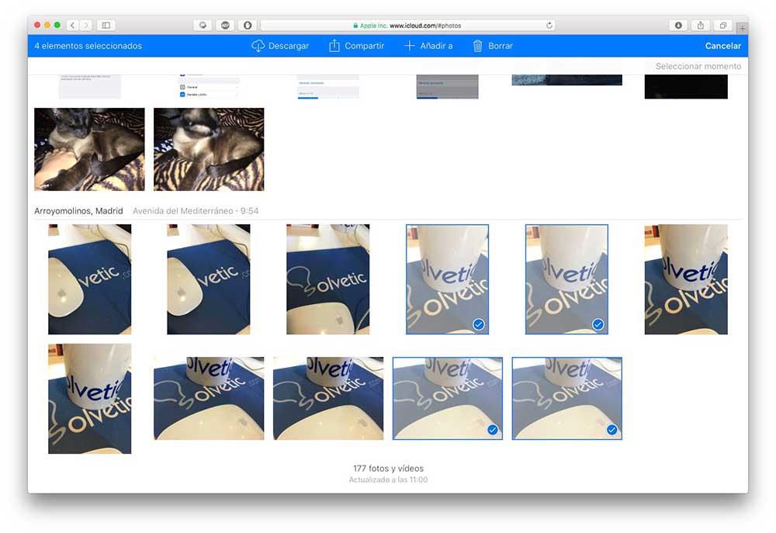Screen dimensions: 776x533
Task: Select the second mouse photo showing 'vetic'
Action: point(209,279)
